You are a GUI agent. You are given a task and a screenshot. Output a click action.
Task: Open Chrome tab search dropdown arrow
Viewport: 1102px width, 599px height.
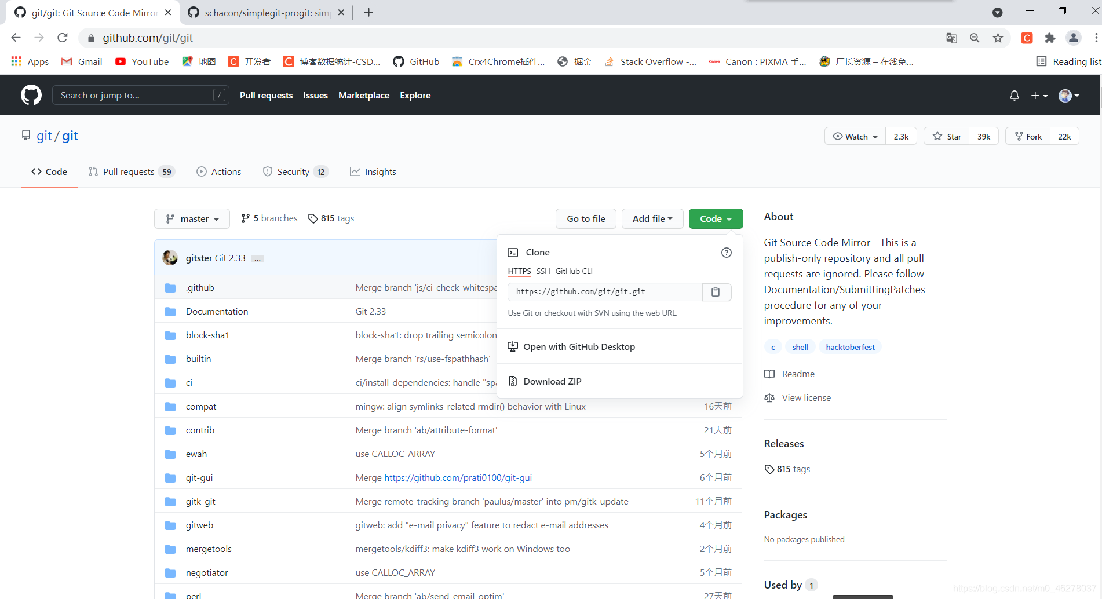[x=997, y=12]
